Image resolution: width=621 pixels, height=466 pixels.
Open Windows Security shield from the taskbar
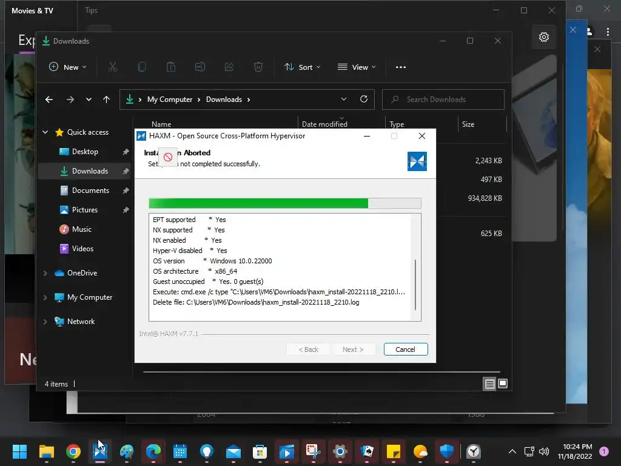(x=447, y=451)
